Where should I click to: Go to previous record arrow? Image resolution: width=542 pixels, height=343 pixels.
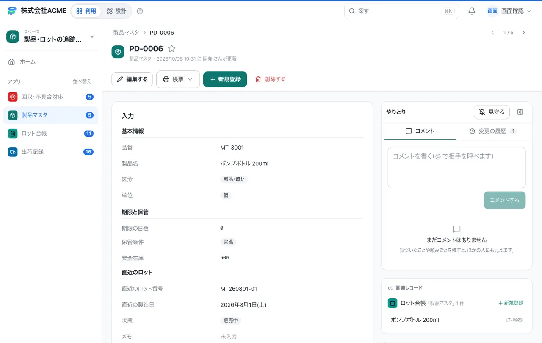[492, 33]
